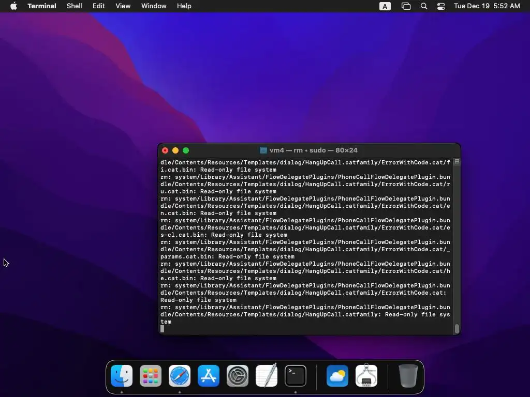Open System Information from the Dock
The width and height of the screenshot is (530, 397).
pyautogui.click(x=366, y=376)
